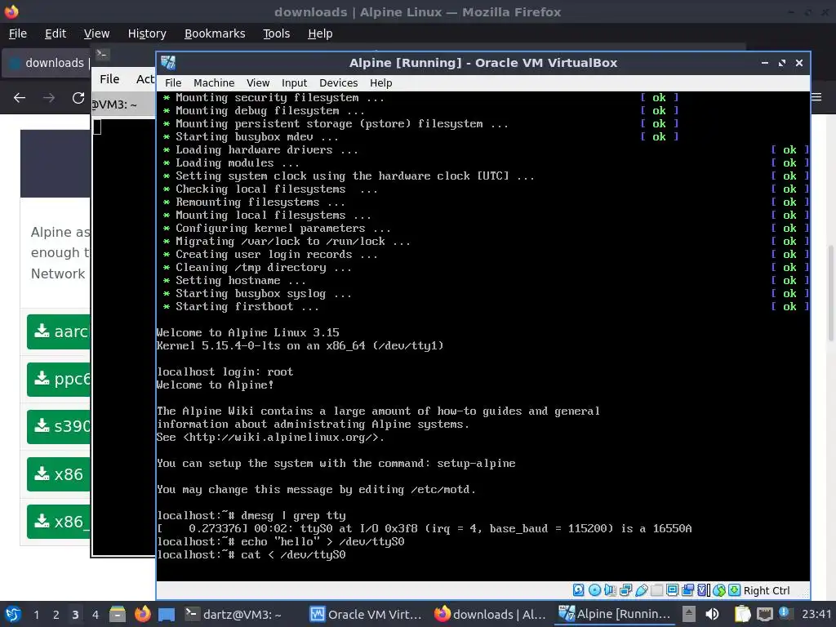This screenshot has width=836, height=627.
Task: Switch to Oracle VM VirtualBox manager in taskbar
Action: point(367,614)
